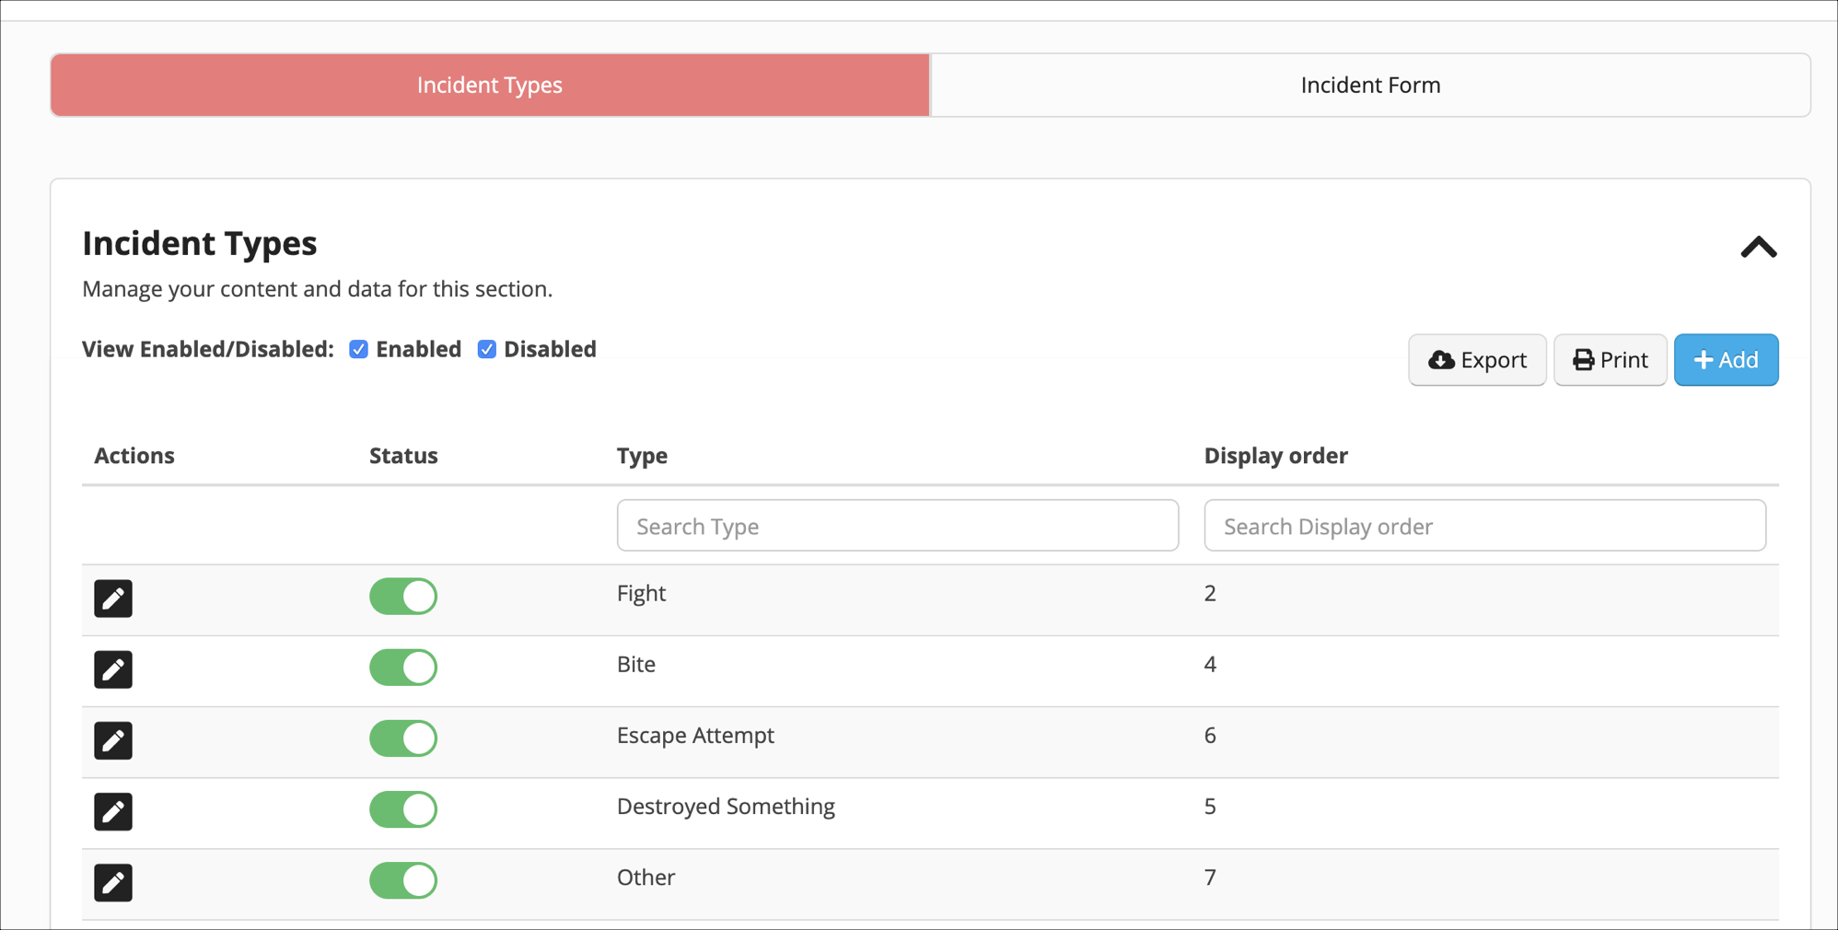Uncheck the Enabled checkbox
Screen dimensions: 1838x930
357,349
